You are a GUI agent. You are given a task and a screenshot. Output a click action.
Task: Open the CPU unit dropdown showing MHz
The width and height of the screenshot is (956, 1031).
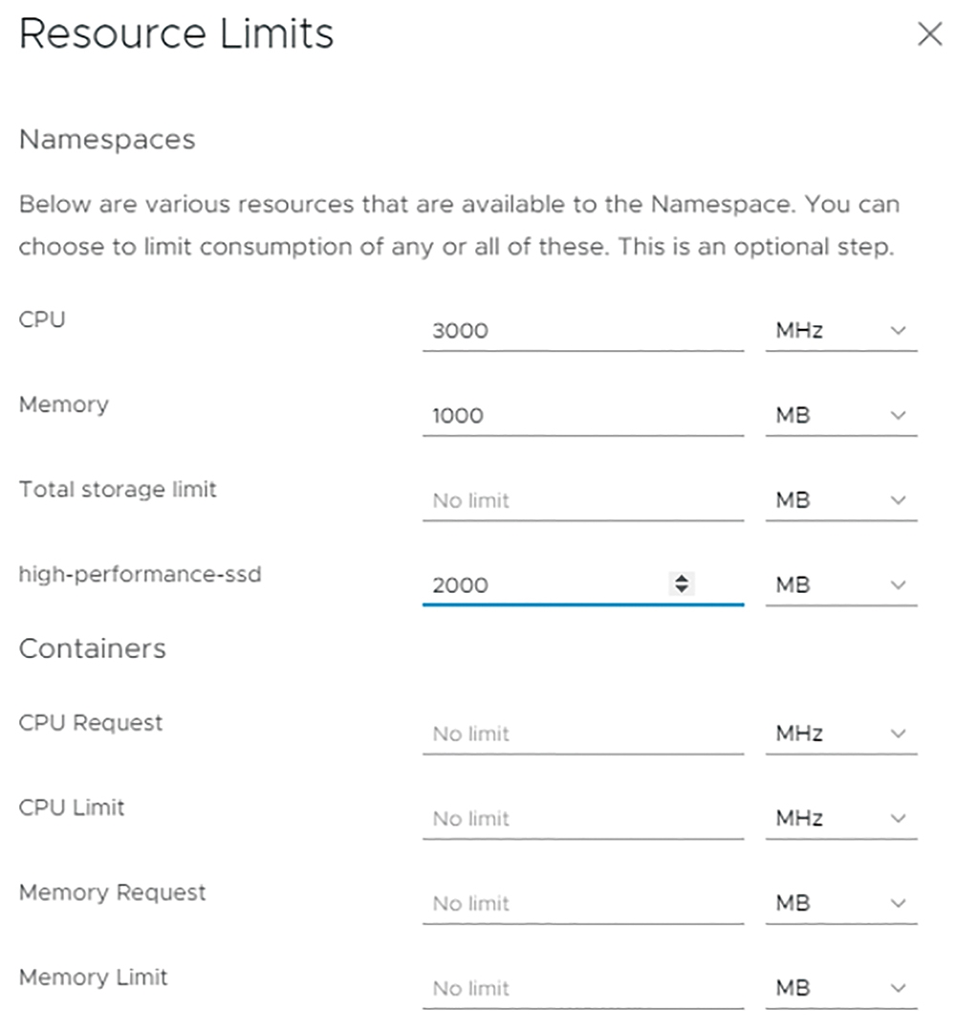click(x=841, y=331)
